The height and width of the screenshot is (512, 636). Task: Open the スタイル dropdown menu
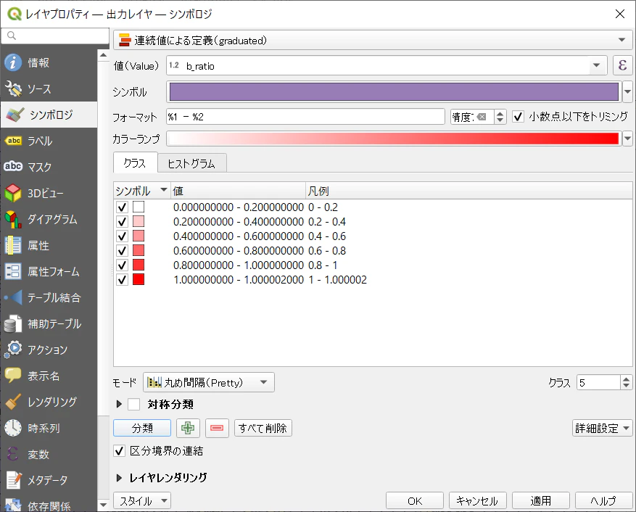(142, 500)
